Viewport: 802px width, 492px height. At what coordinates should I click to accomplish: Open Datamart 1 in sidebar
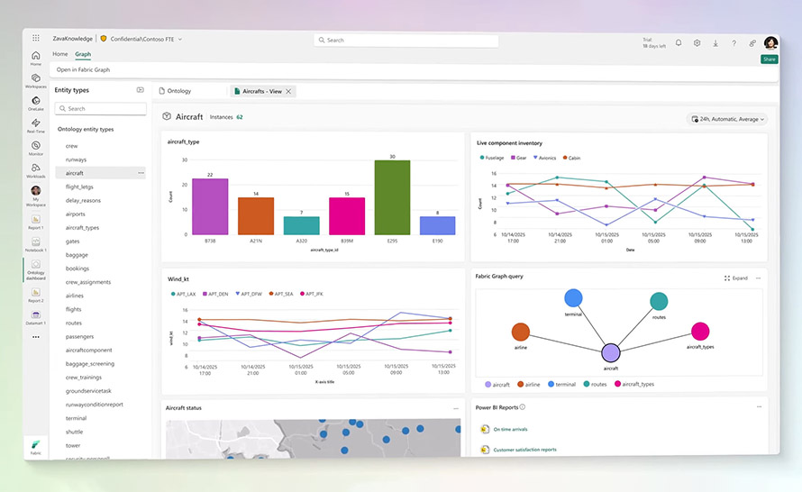click(36, 317)
